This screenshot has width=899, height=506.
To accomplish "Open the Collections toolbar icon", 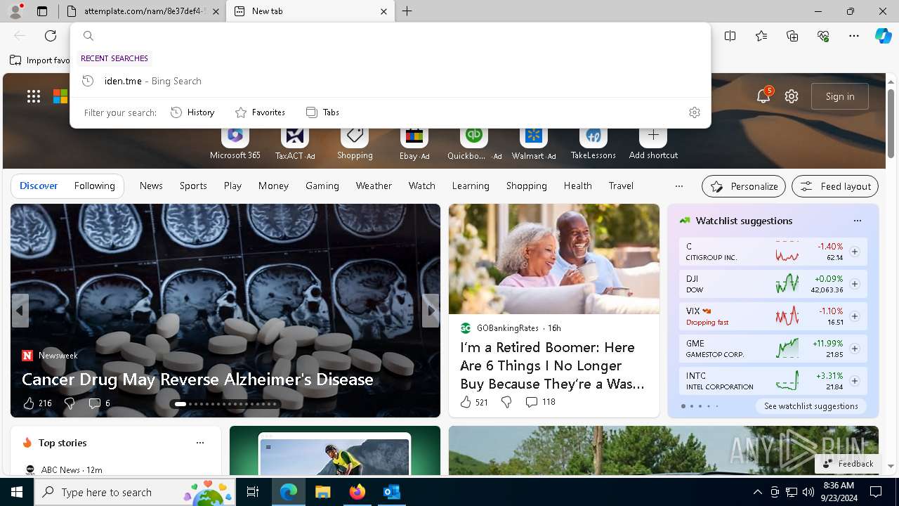I will coord(792,36).
